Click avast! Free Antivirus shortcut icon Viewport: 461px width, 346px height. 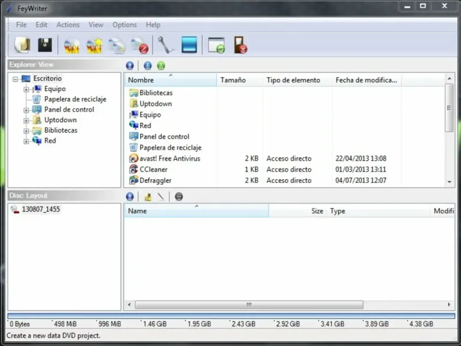click(134, 159)
